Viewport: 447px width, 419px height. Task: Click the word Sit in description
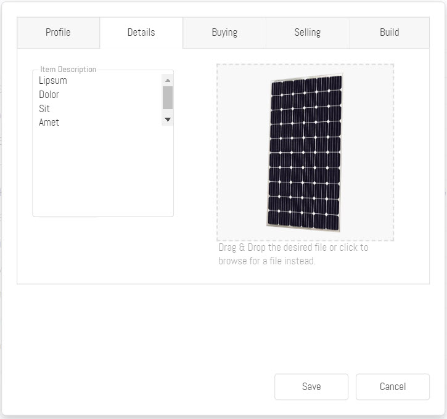click(x=44, y=109)
